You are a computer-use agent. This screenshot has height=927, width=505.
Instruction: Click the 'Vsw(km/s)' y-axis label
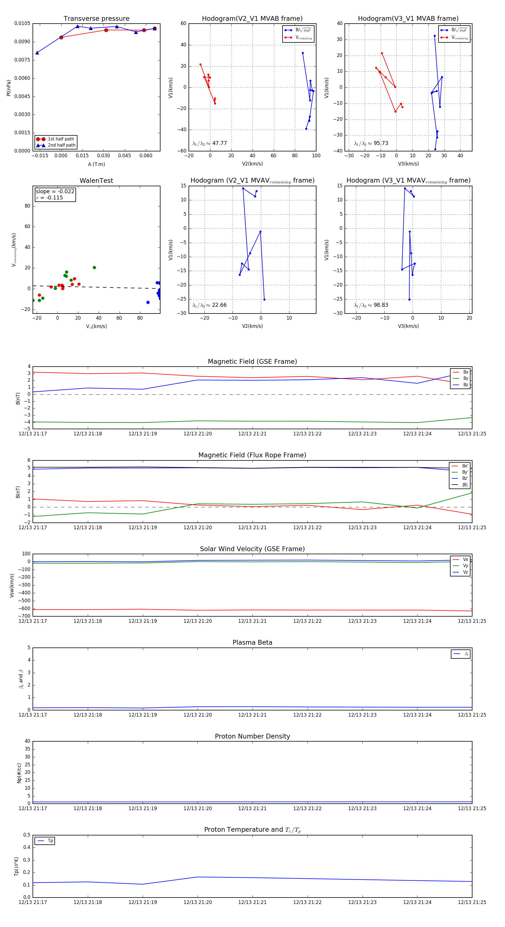(x=12, y=585)
